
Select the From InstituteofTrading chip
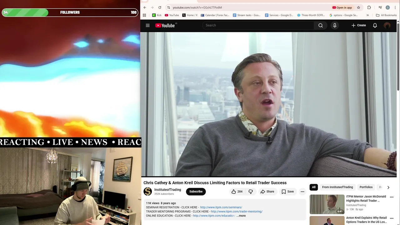click(x=337, y=187)
